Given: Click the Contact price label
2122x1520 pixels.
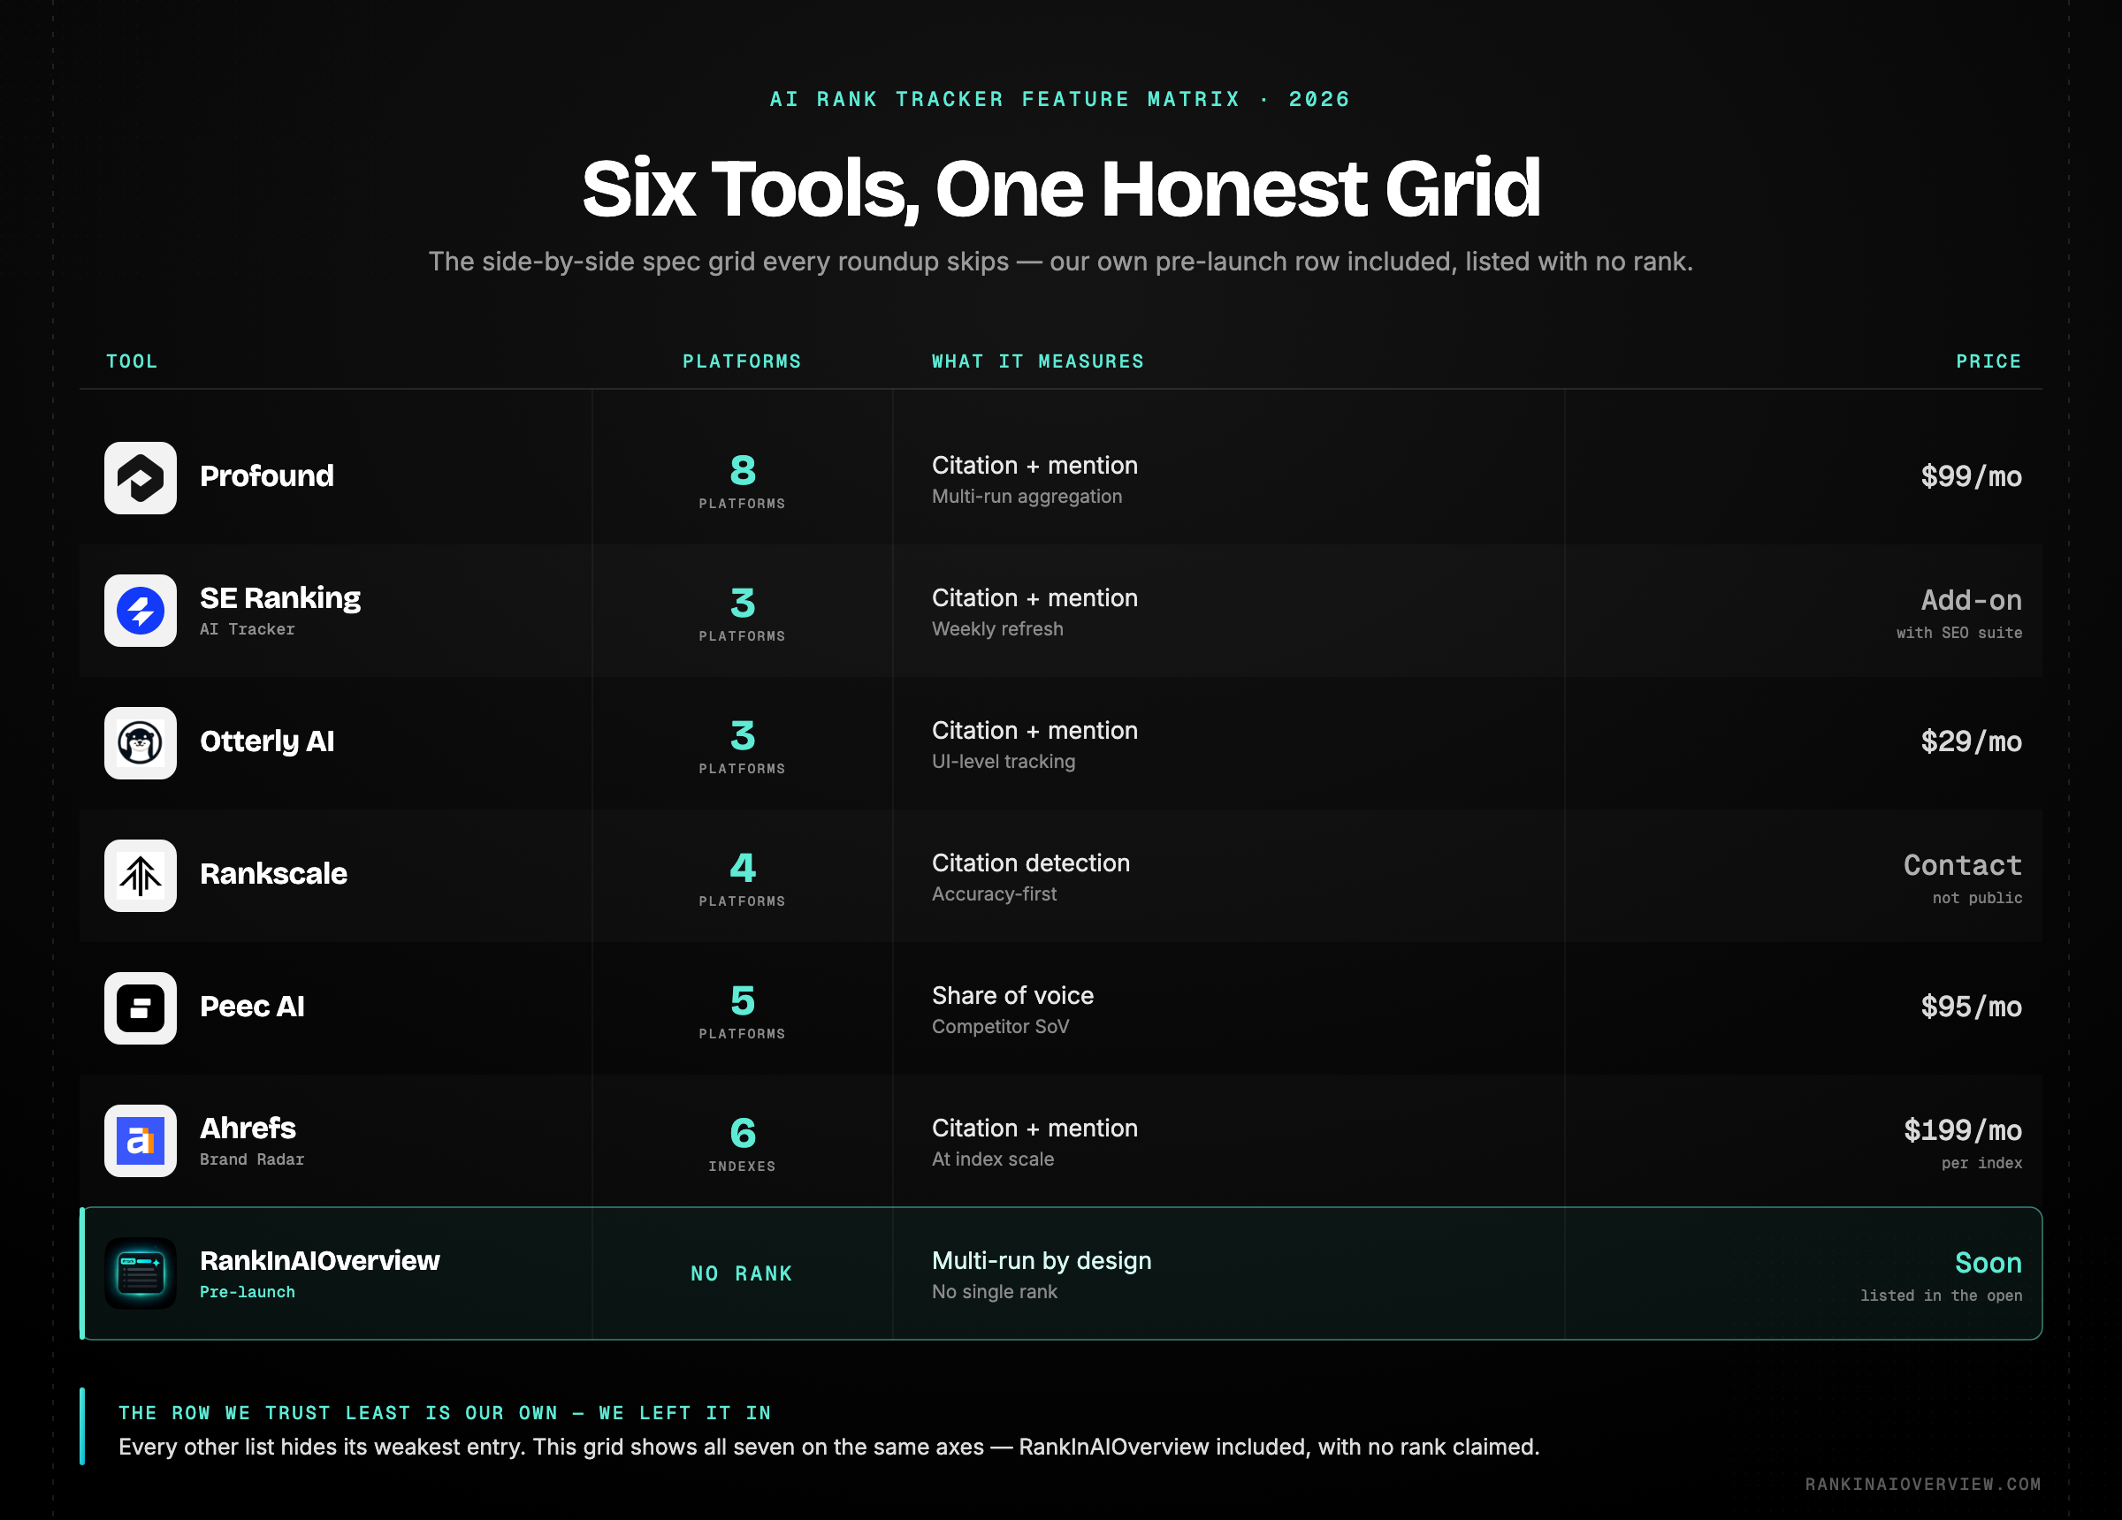Looking at the screenshot, I should [x=1963, y=865].
